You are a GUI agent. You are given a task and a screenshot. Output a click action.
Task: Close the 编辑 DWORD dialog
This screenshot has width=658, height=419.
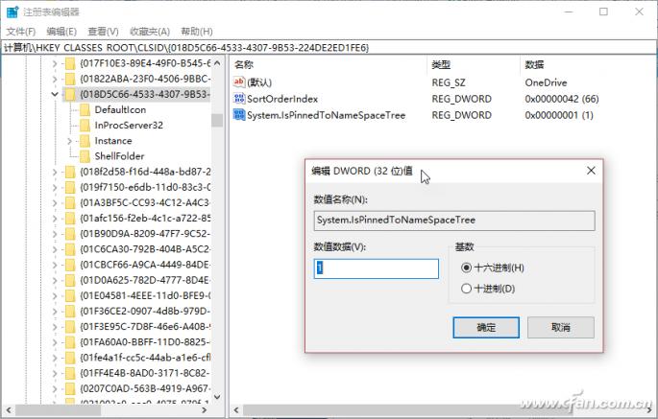tap(591, 171)
